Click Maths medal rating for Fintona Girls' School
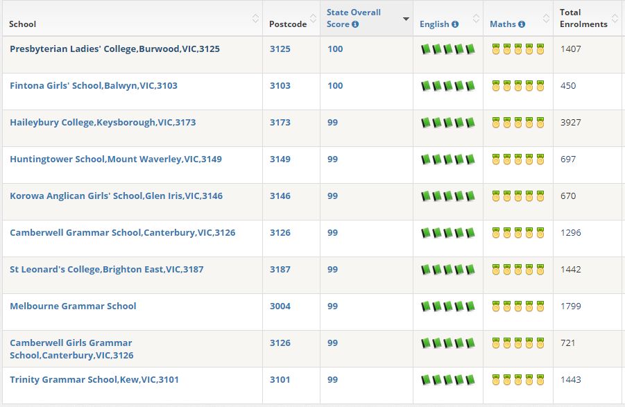 [517, 85]
